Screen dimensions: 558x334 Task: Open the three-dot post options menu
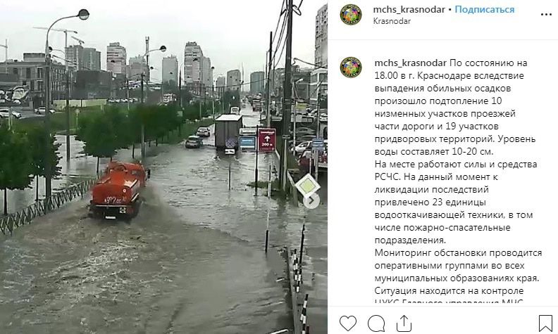coord(546,15)
